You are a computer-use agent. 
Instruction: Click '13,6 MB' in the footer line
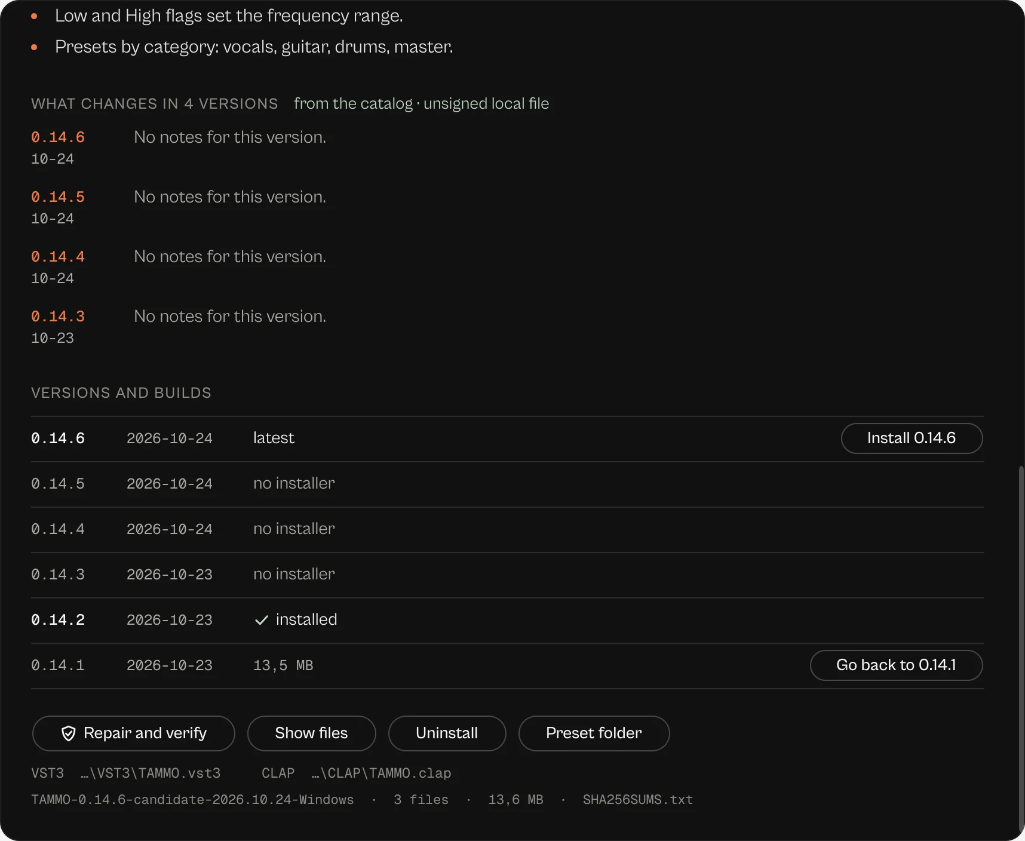[x=515, y=800]
